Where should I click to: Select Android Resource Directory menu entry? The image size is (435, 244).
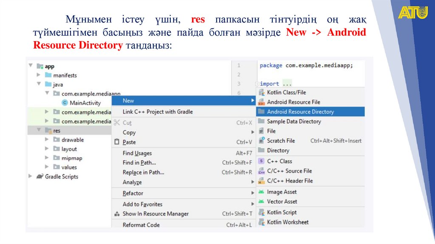pyautogui.click(x=300, y=112)
